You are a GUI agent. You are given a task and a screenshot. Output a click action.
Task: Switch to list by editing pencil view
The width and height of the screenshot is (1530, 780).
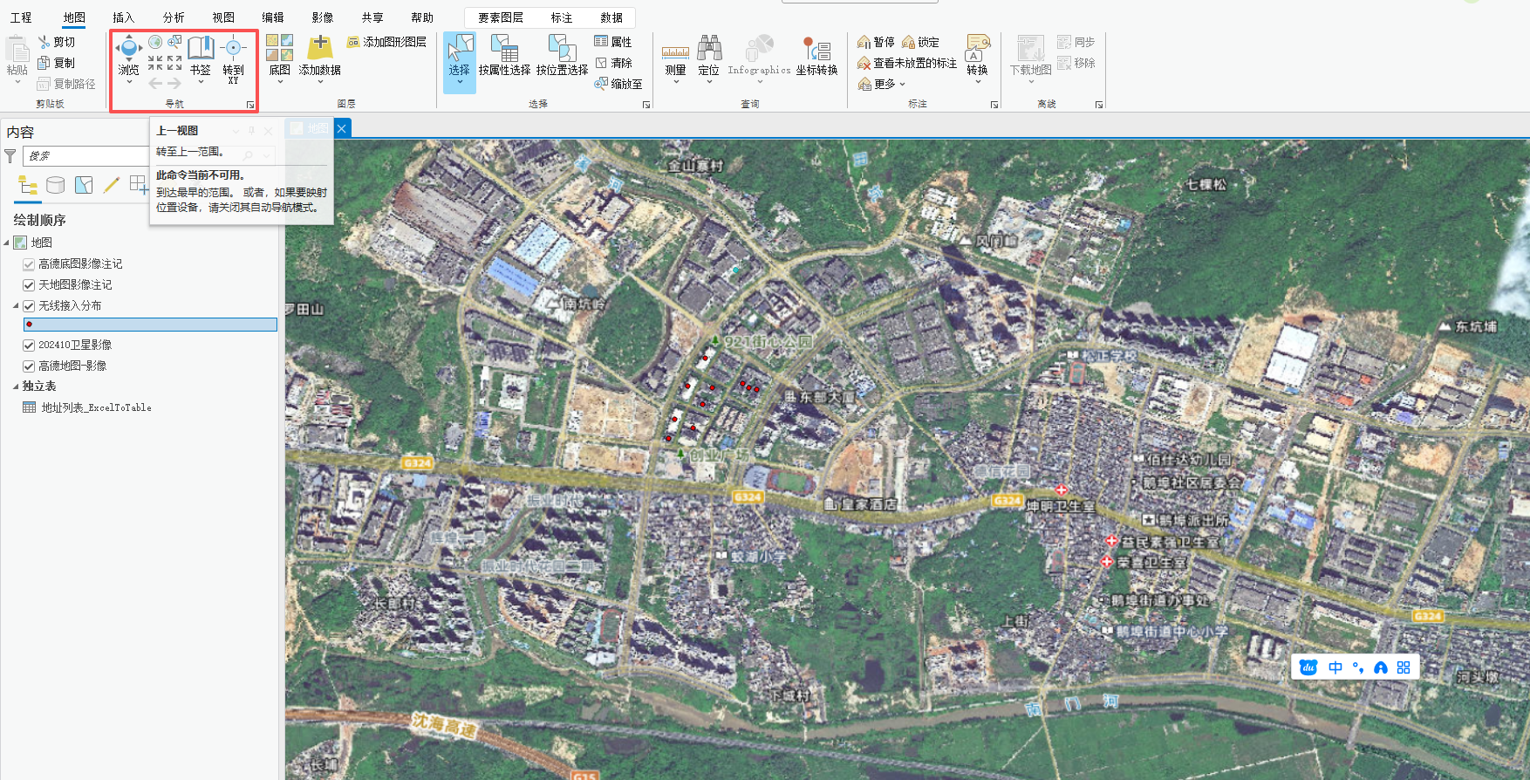pos(112,185)
